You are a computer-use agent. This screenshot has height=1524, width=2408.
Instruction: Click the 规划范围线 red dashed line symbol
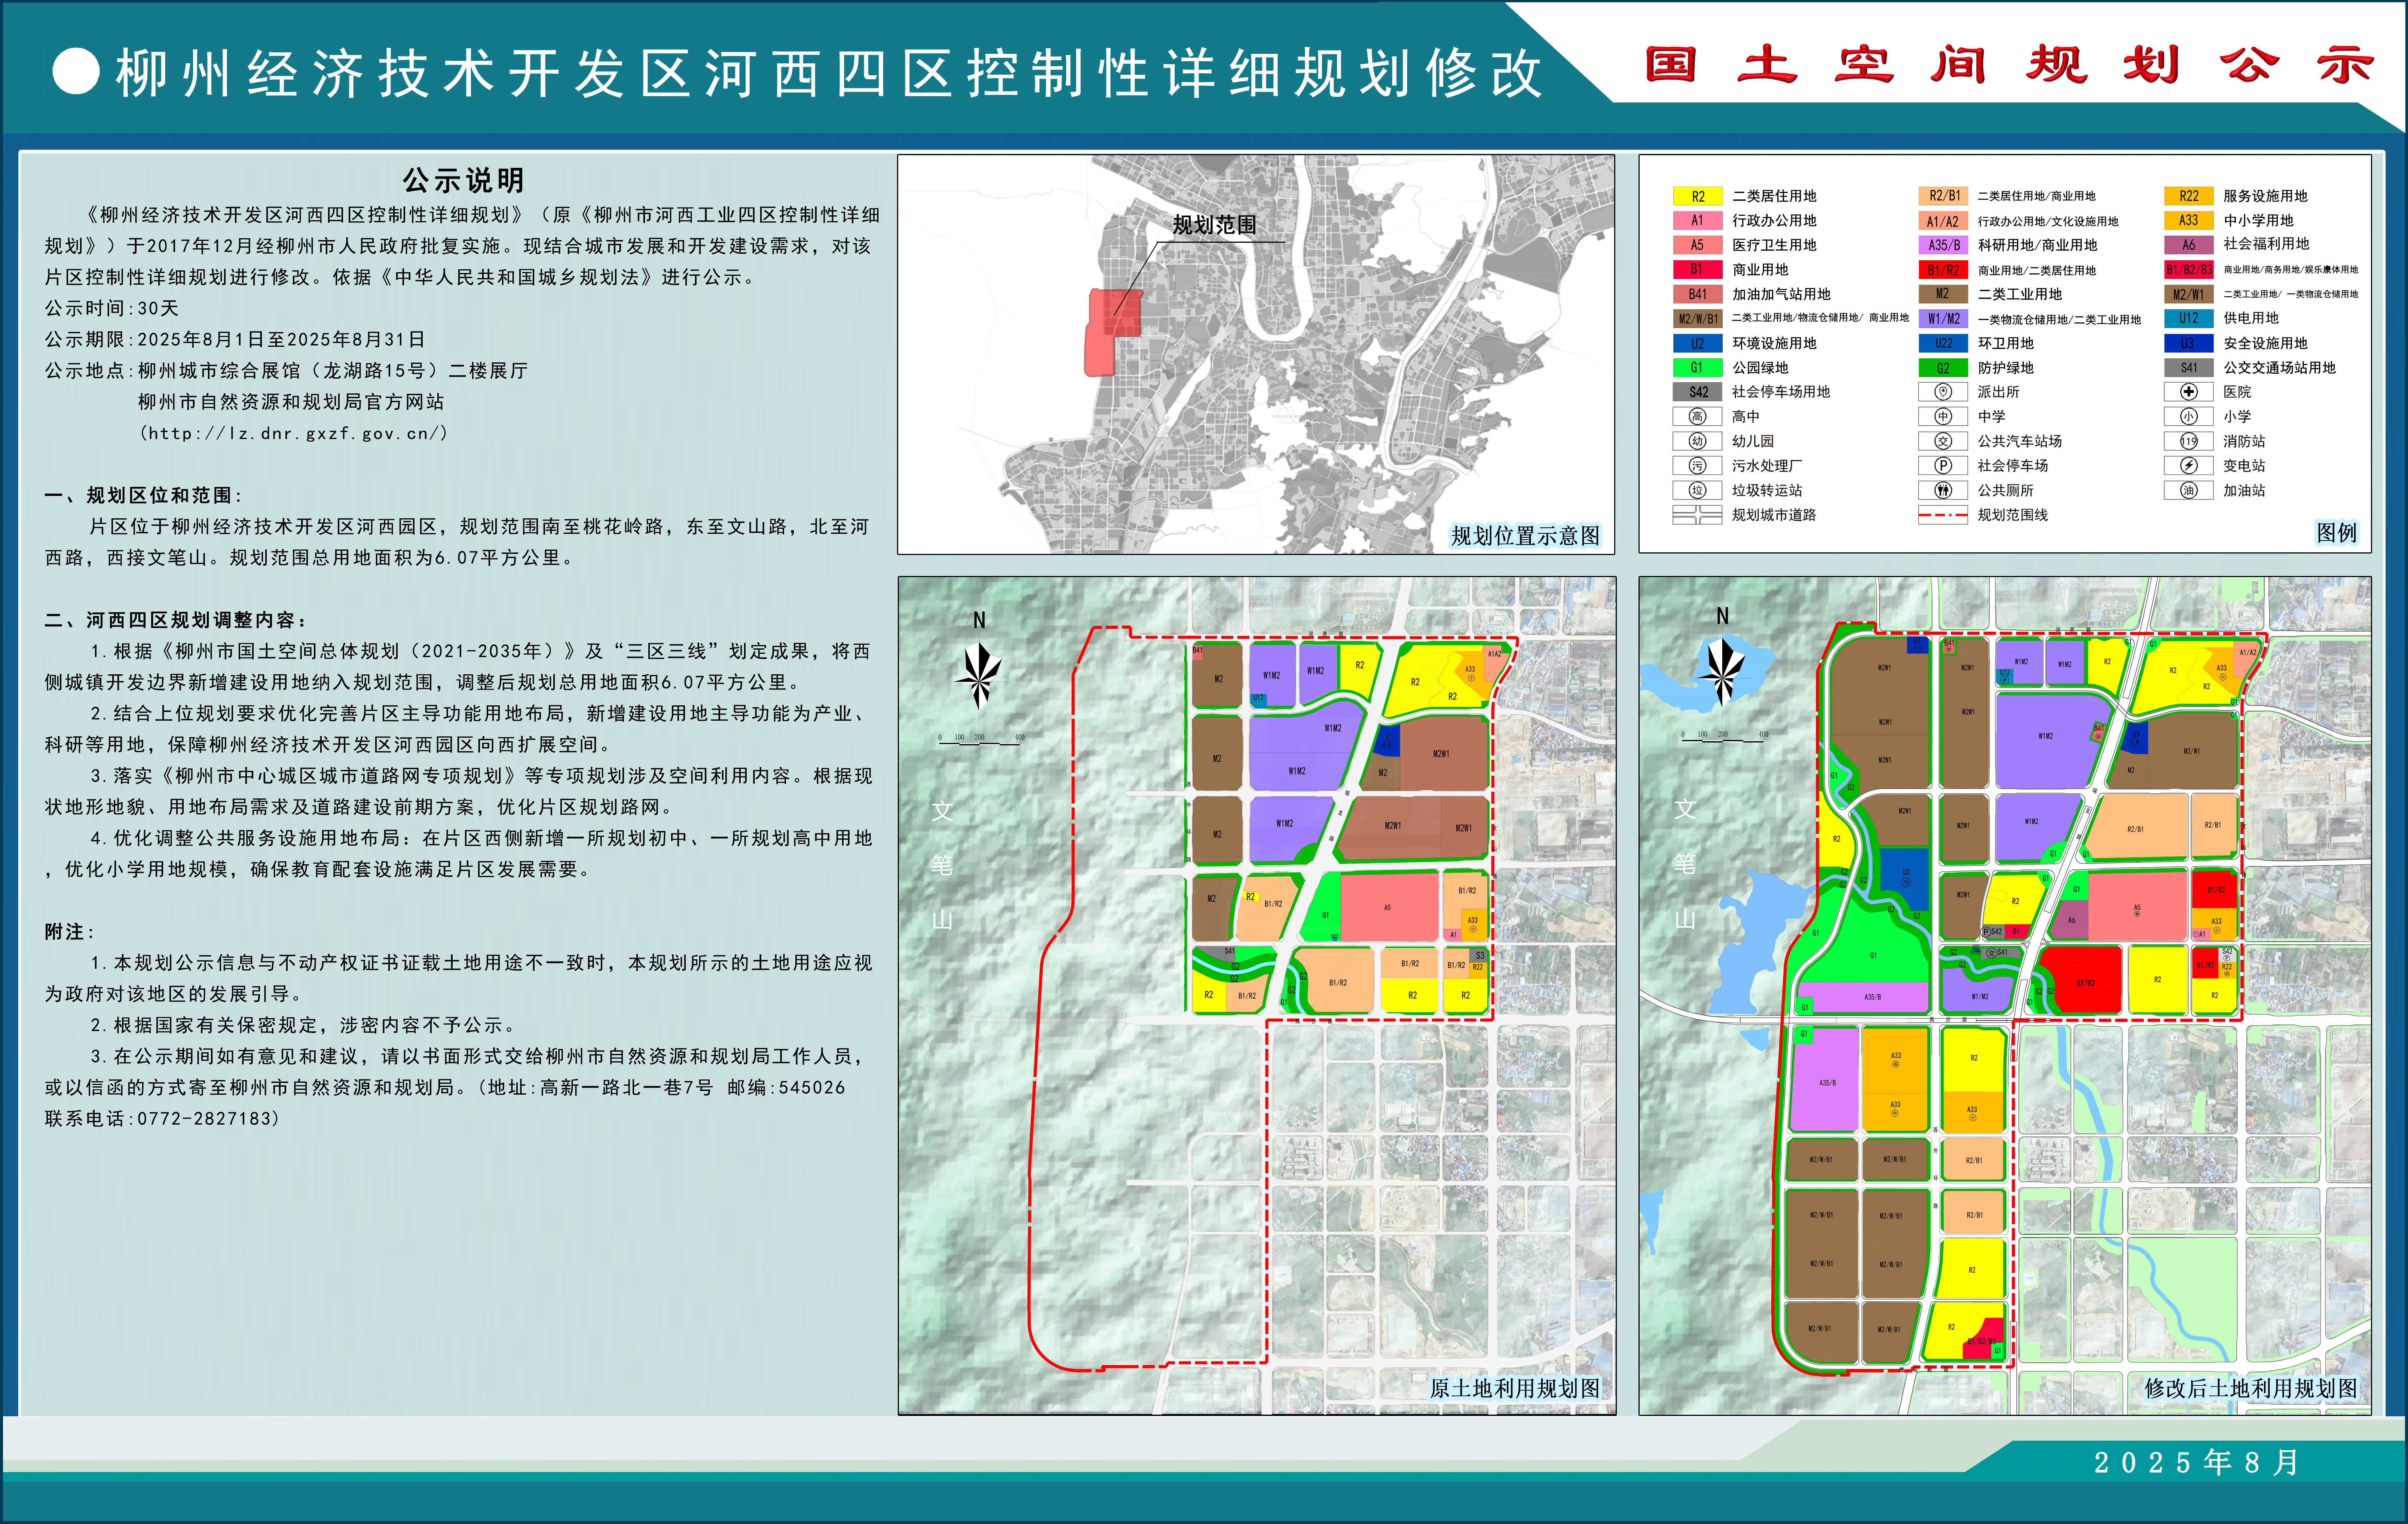[1943, 515]
